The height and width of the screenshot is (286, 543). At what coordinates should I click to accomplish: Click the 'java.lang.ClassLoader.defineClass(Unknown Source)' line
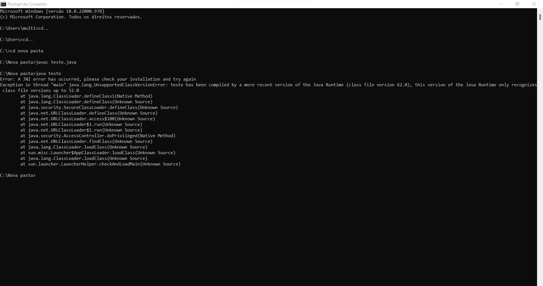tap(87, 102)
